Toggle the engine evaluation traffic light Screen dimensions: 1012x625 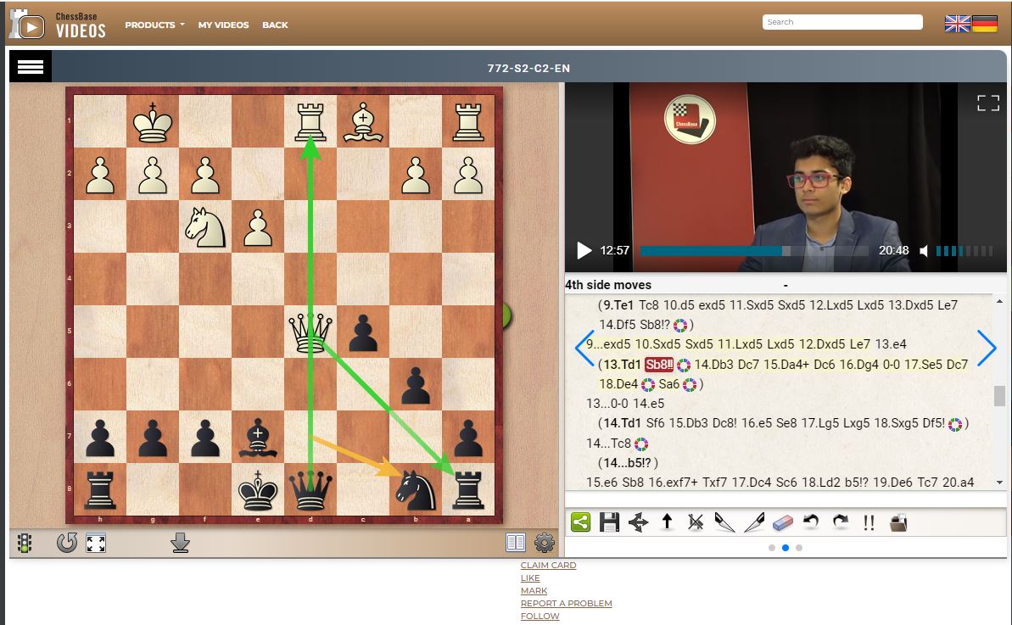[24, 542]
